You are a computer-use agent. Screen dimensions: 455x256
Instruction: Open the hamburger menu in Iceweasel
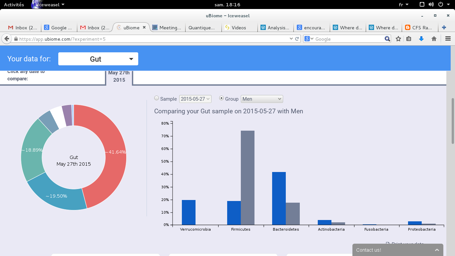(448, 39)
